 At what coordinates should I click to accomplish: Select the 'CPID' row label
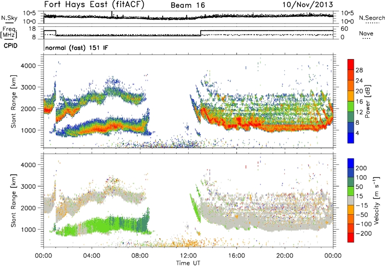[11, 46]
